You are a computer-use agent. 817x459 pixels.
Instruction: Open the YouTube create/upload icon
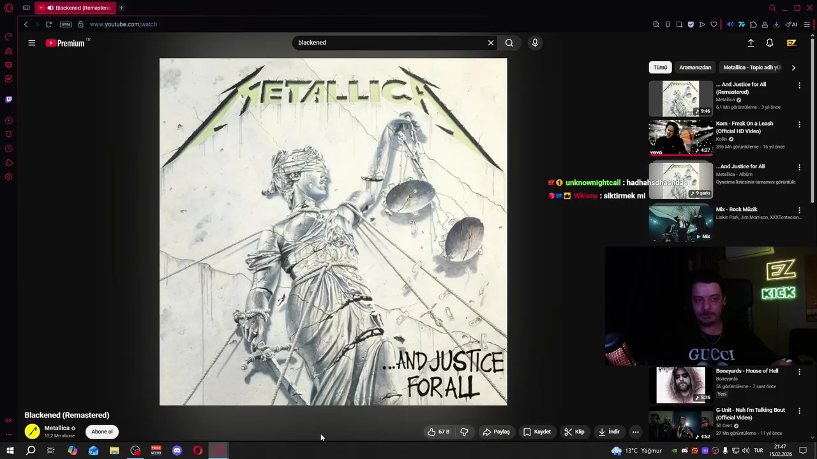click(751, 43)
